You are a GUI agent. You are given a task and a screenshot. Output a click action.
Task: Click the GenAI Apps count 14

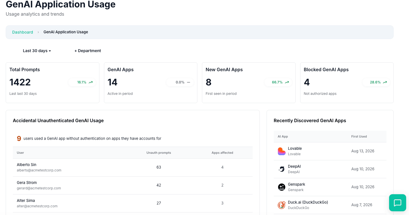(x=113, y=82)
